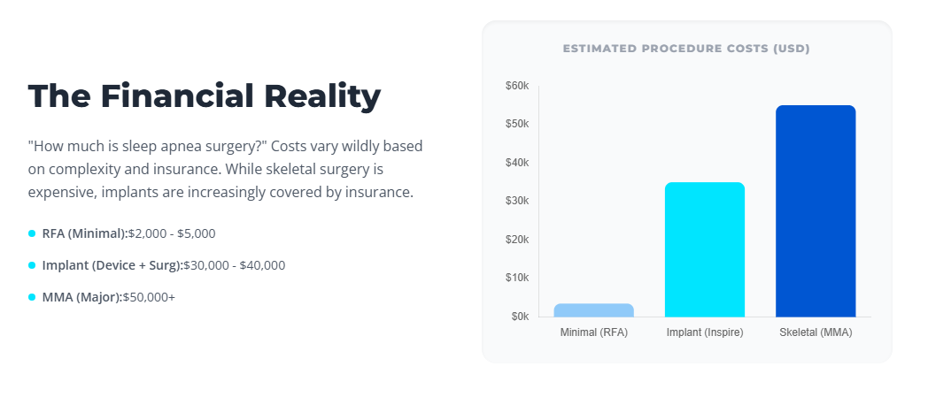Click the Minimal (RFA) axis label
928x397 pixels.
click(x=593, y=332)
